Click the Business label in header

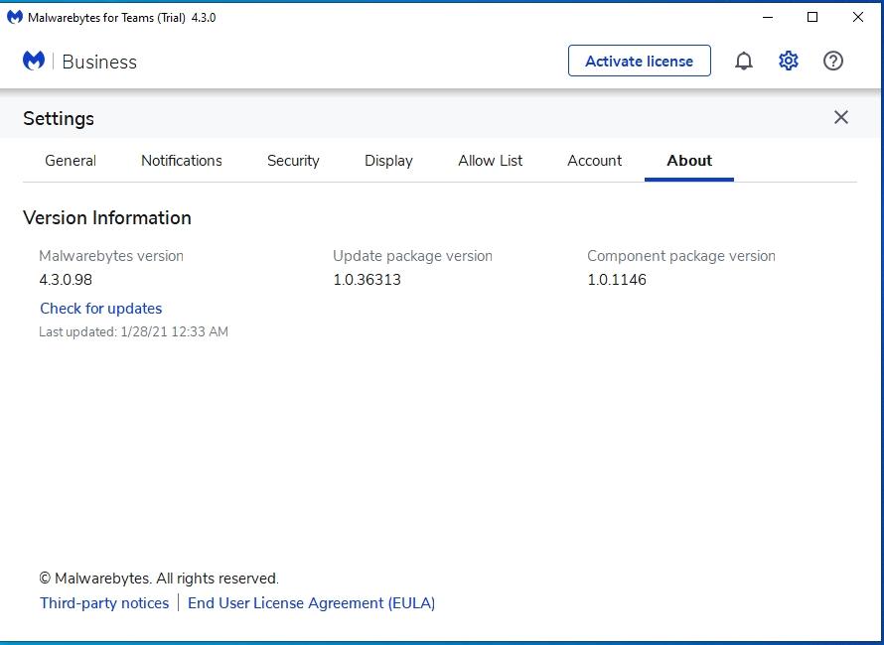tap(99, 62)
